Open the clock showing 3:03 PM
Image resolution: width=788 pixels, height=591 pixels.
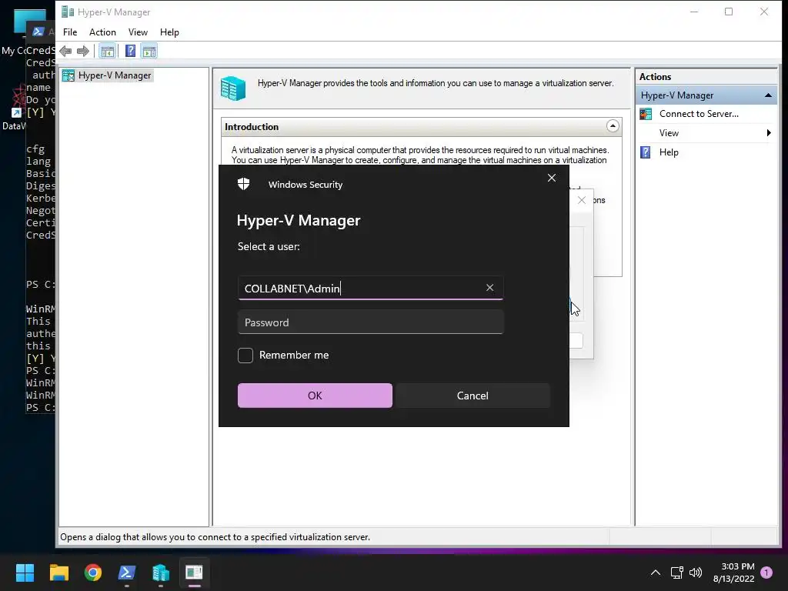[x=733, y=573]
